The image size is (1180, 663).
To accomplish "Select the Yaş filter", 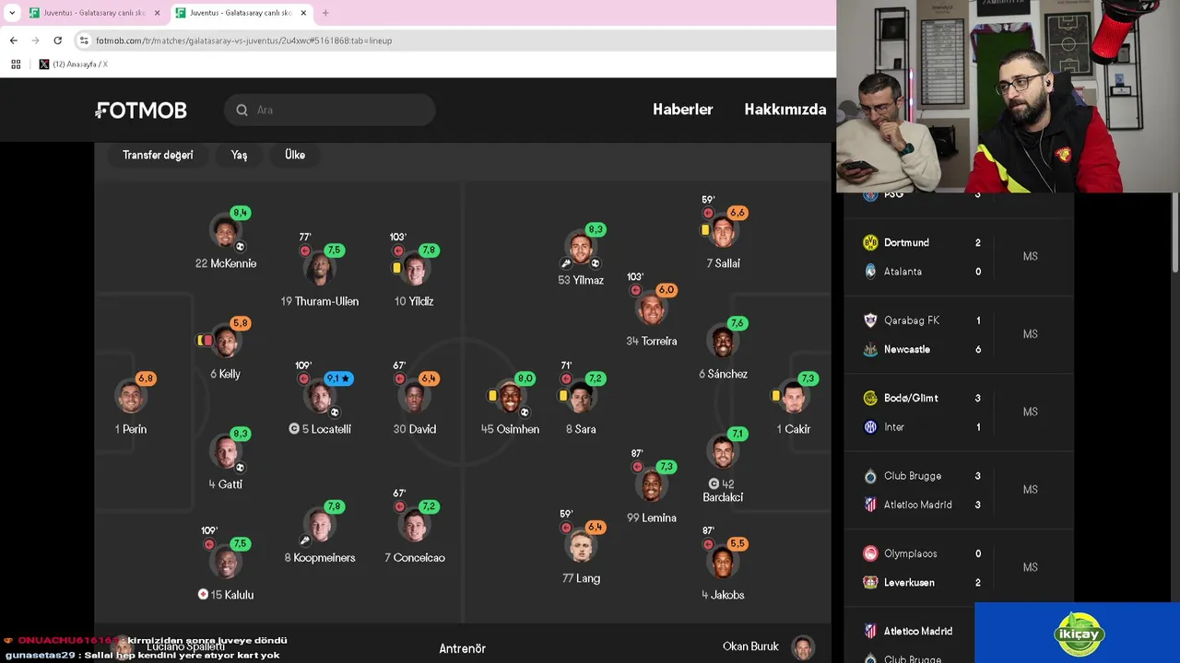I will tap(239, 155).
